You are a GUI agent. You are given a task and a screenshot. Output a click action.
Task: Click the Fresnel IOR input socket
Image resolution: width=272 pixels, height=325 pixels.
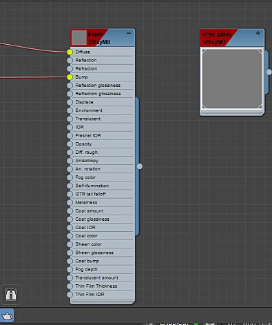(70, 135)
